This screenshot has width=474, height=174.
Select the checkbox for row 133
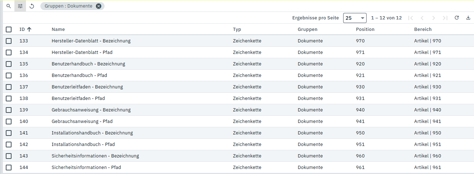[9, 41]
